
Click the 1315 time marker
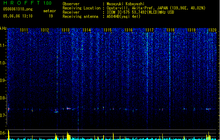pyautogui.click(x=107, y=30)
